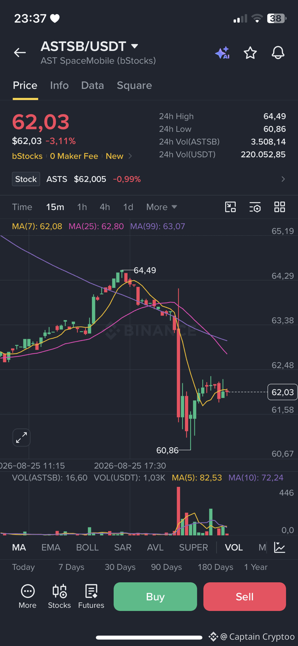Select the 4h interval
Viewport: 298px width, 646px height.
[105, 207]
